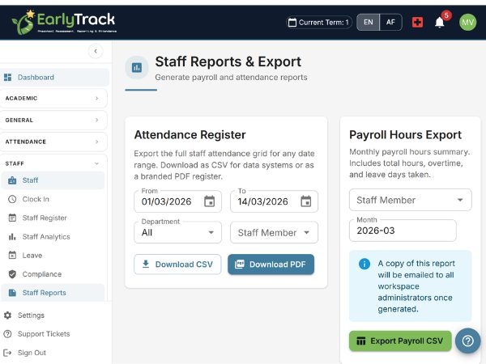This screenshot has width=486, height=364.
Task: Click the Clock In clock icon
Action: pyautogui.click(x=12, y=199)
